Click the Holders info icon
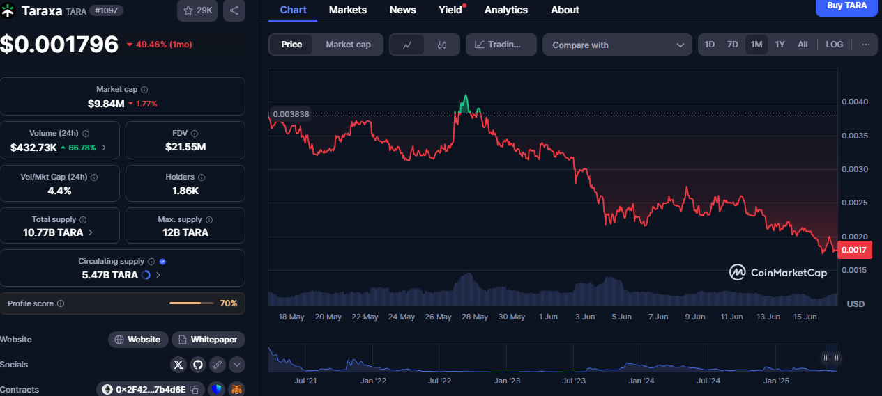Viewport: 882px width, 396px height. click(x=202, y=177)
